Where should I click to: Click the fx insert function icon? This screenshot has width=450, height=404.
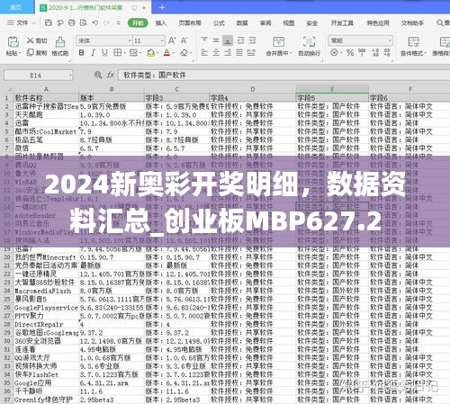pyautogui.click(x=110, y=75)
